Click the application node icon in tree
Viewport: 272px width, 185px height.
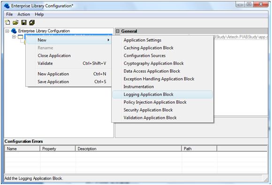click(x=21, y=37)
